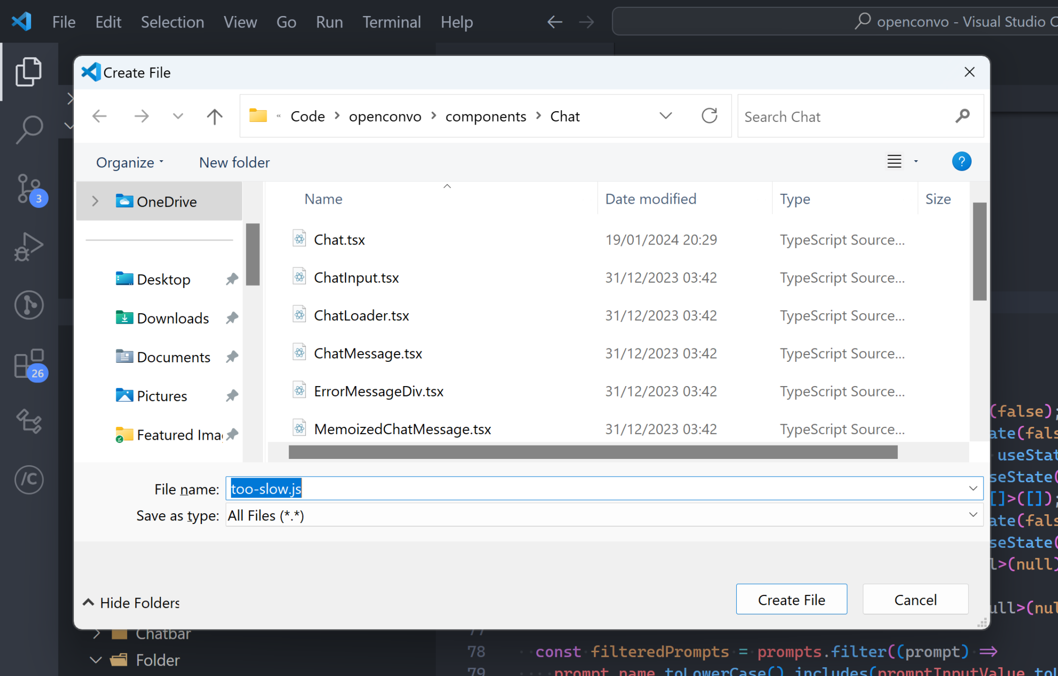1058x676 pixels.
Task: Open the Explorer view in activity bar
Action: (x=29, y=72)
